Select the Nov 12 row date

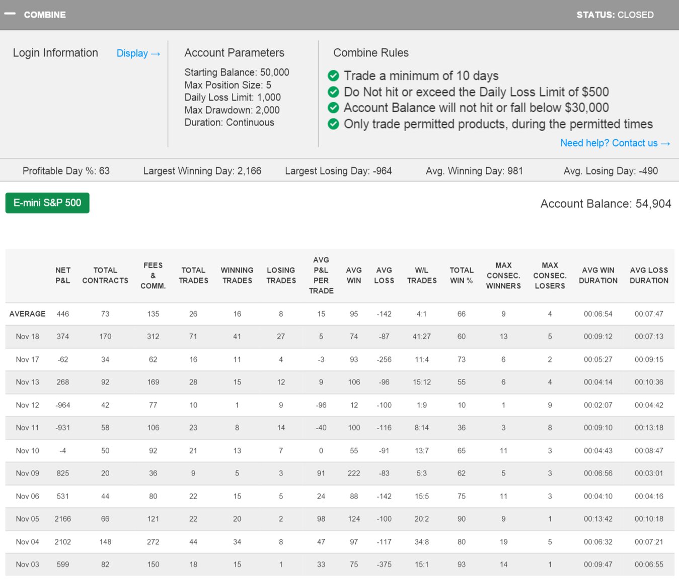[28, 405]
